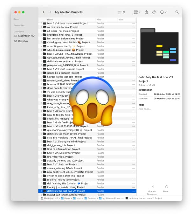Select 'swear its done after this Project'
The width and height of the screenshot is (193, 215).
pos(87,176)
